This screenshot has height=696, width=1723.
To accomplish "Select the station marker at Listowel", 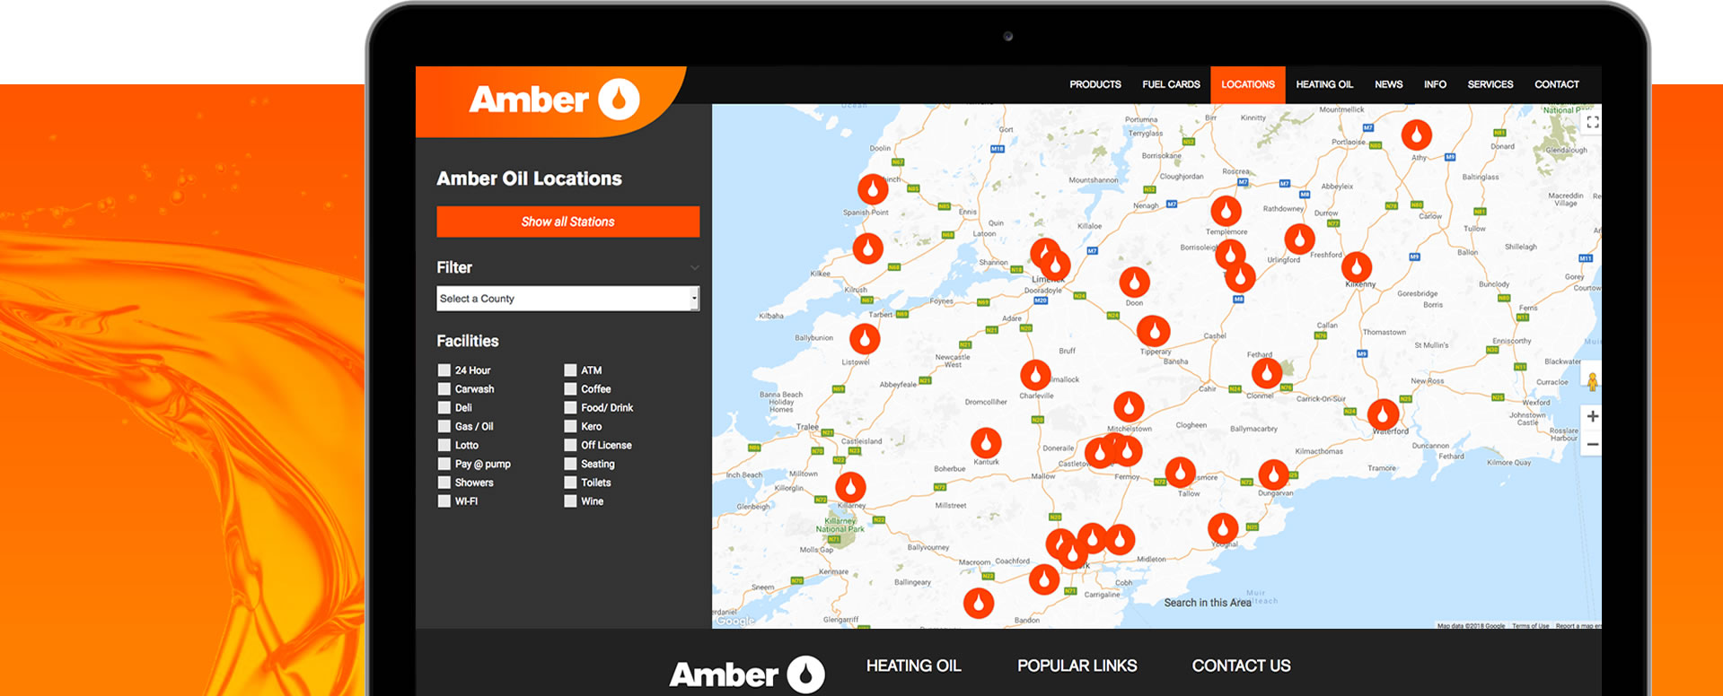I will coord(865,339).
